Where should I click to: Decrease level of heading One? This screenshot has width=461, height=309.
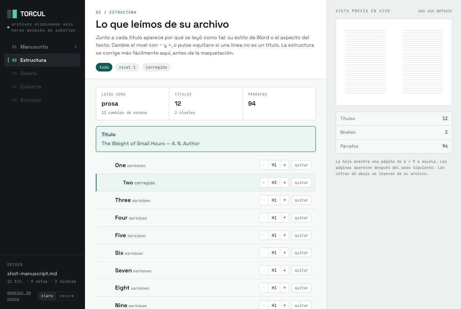[264, 165]
